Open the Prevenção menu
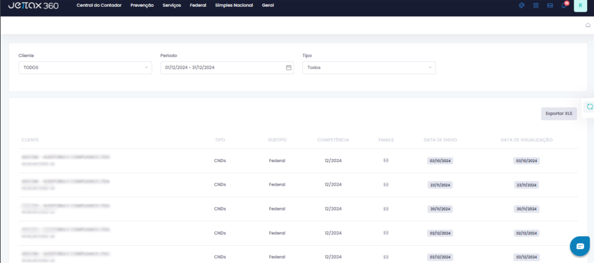 click(x=142, y=6)
